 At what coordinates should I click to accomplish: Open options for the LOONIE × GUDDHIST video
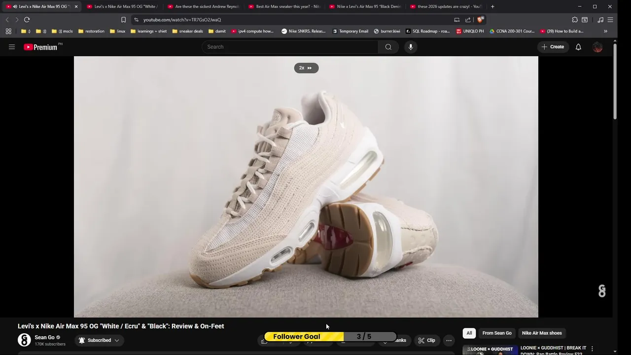pyautogui.click(x=592, y=349)
